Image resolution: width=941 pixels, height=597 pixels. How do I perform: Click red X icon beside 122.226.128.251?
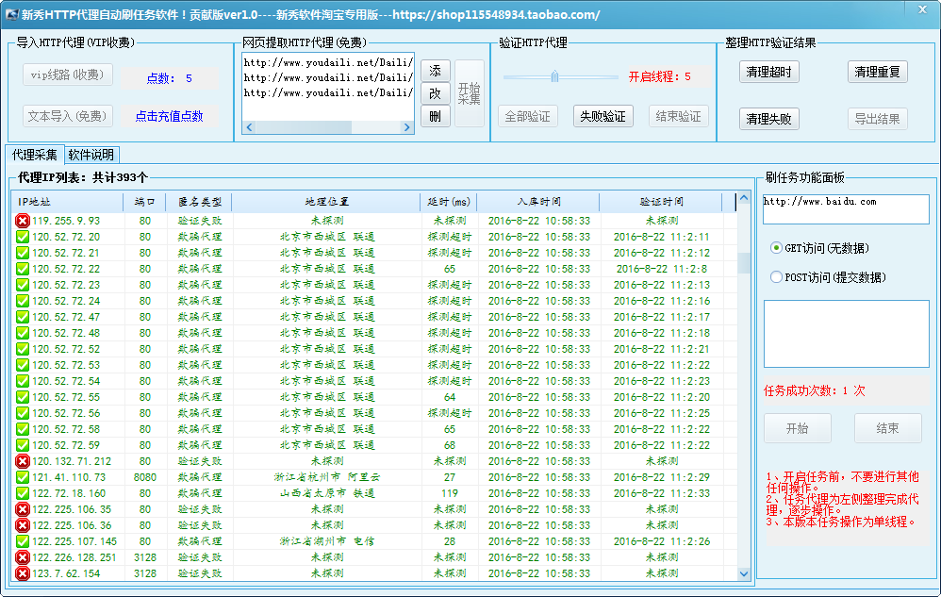click(23, 557)
